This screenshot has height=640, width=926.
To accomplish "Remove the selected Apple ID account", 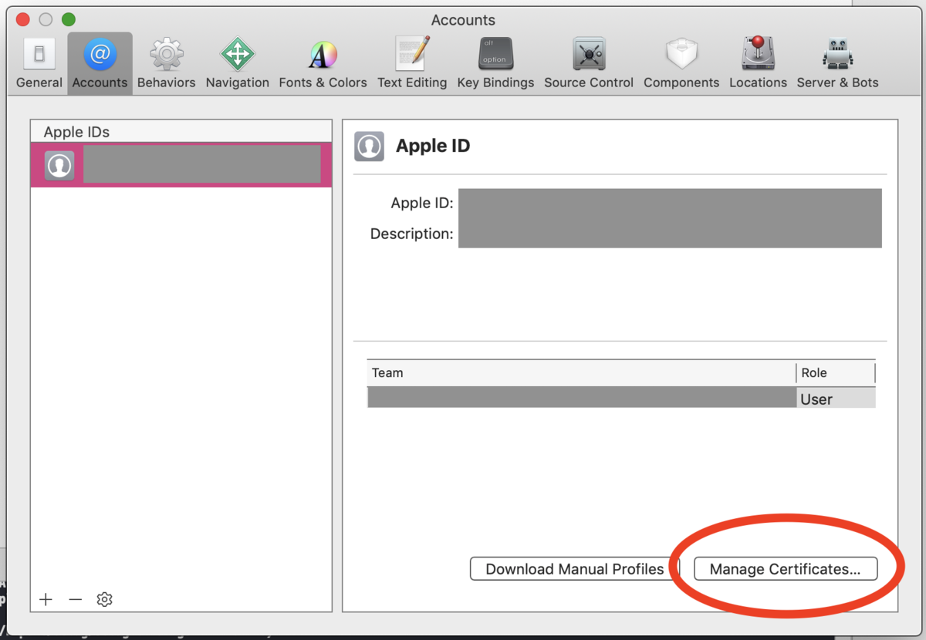I will pos(75,599).
